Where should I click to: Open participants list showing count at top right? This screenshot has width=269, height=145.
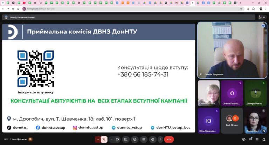262,17
